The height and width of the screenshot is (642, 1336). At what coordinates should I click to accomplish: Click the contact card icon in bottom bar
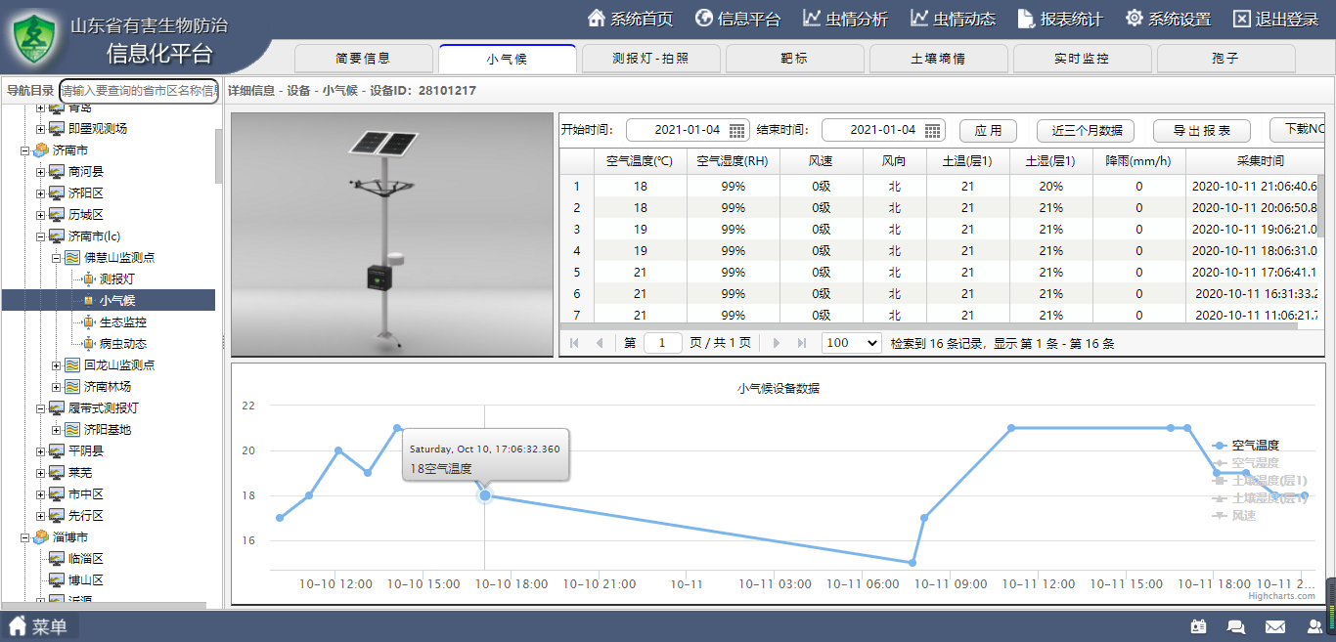click(x=1198, y=626)
